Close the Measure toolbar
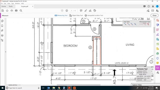The height and width of the screenshot is (90, 160). click(154, 15)
